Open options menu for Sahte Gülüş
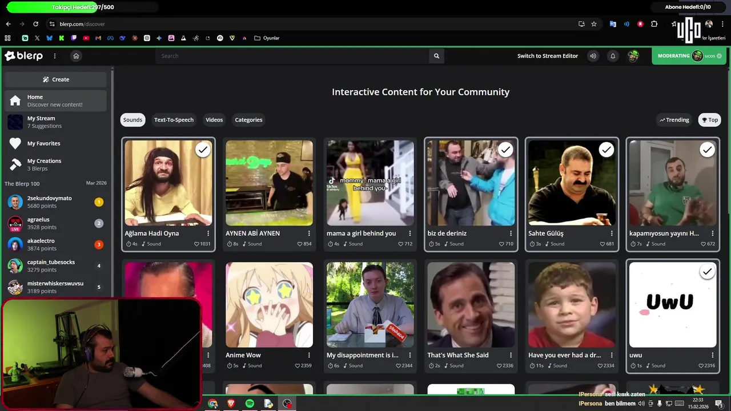Screen dimensions: 731x411 (612, 233)
